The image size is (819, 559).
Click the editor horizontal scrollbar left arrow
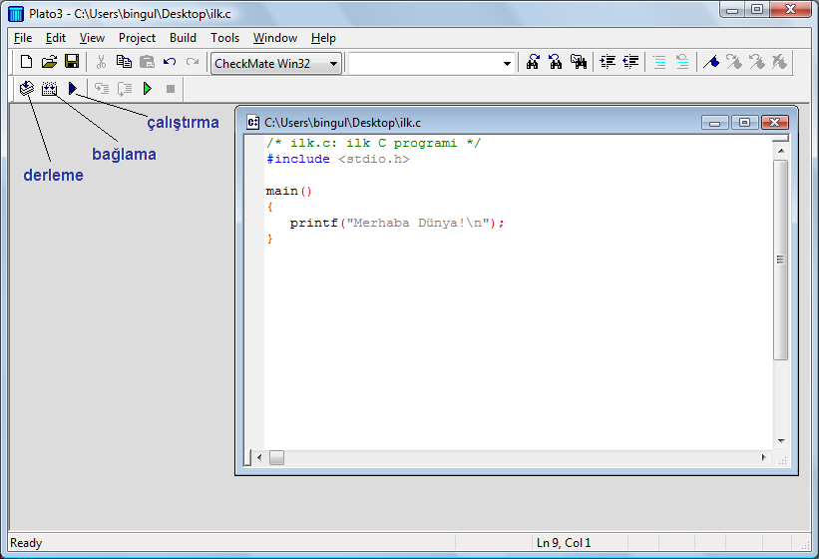click(x=259, y=457)
